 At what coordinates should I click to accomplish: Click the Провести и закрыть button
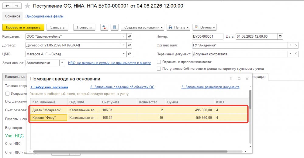tap(23, 27)
